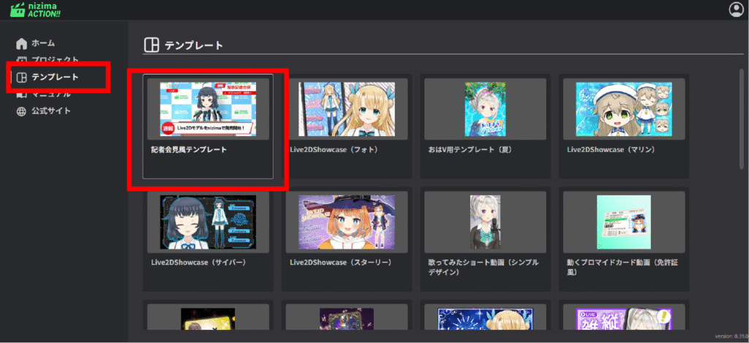Go to ホーム in sidebar
This screenshot has height=343, width=749.
[43, 43]
